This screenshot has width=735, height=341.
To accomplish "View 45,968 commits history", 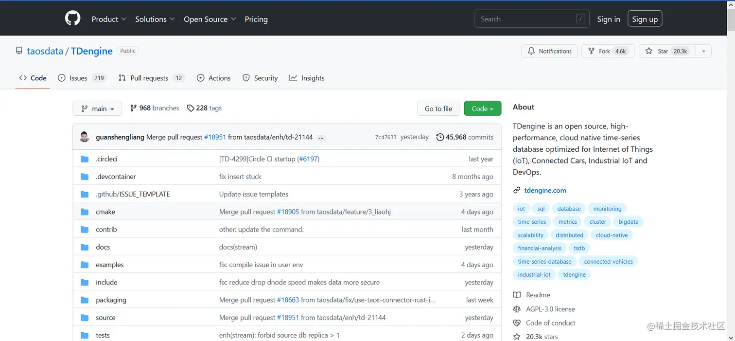I will point(465,137).
